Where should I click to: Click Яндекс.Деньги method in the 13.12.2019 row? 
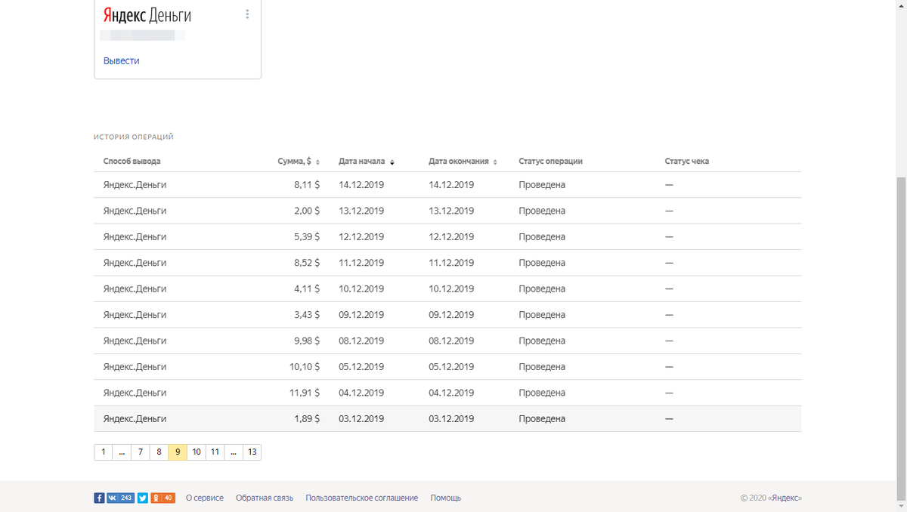click(135, 211)
